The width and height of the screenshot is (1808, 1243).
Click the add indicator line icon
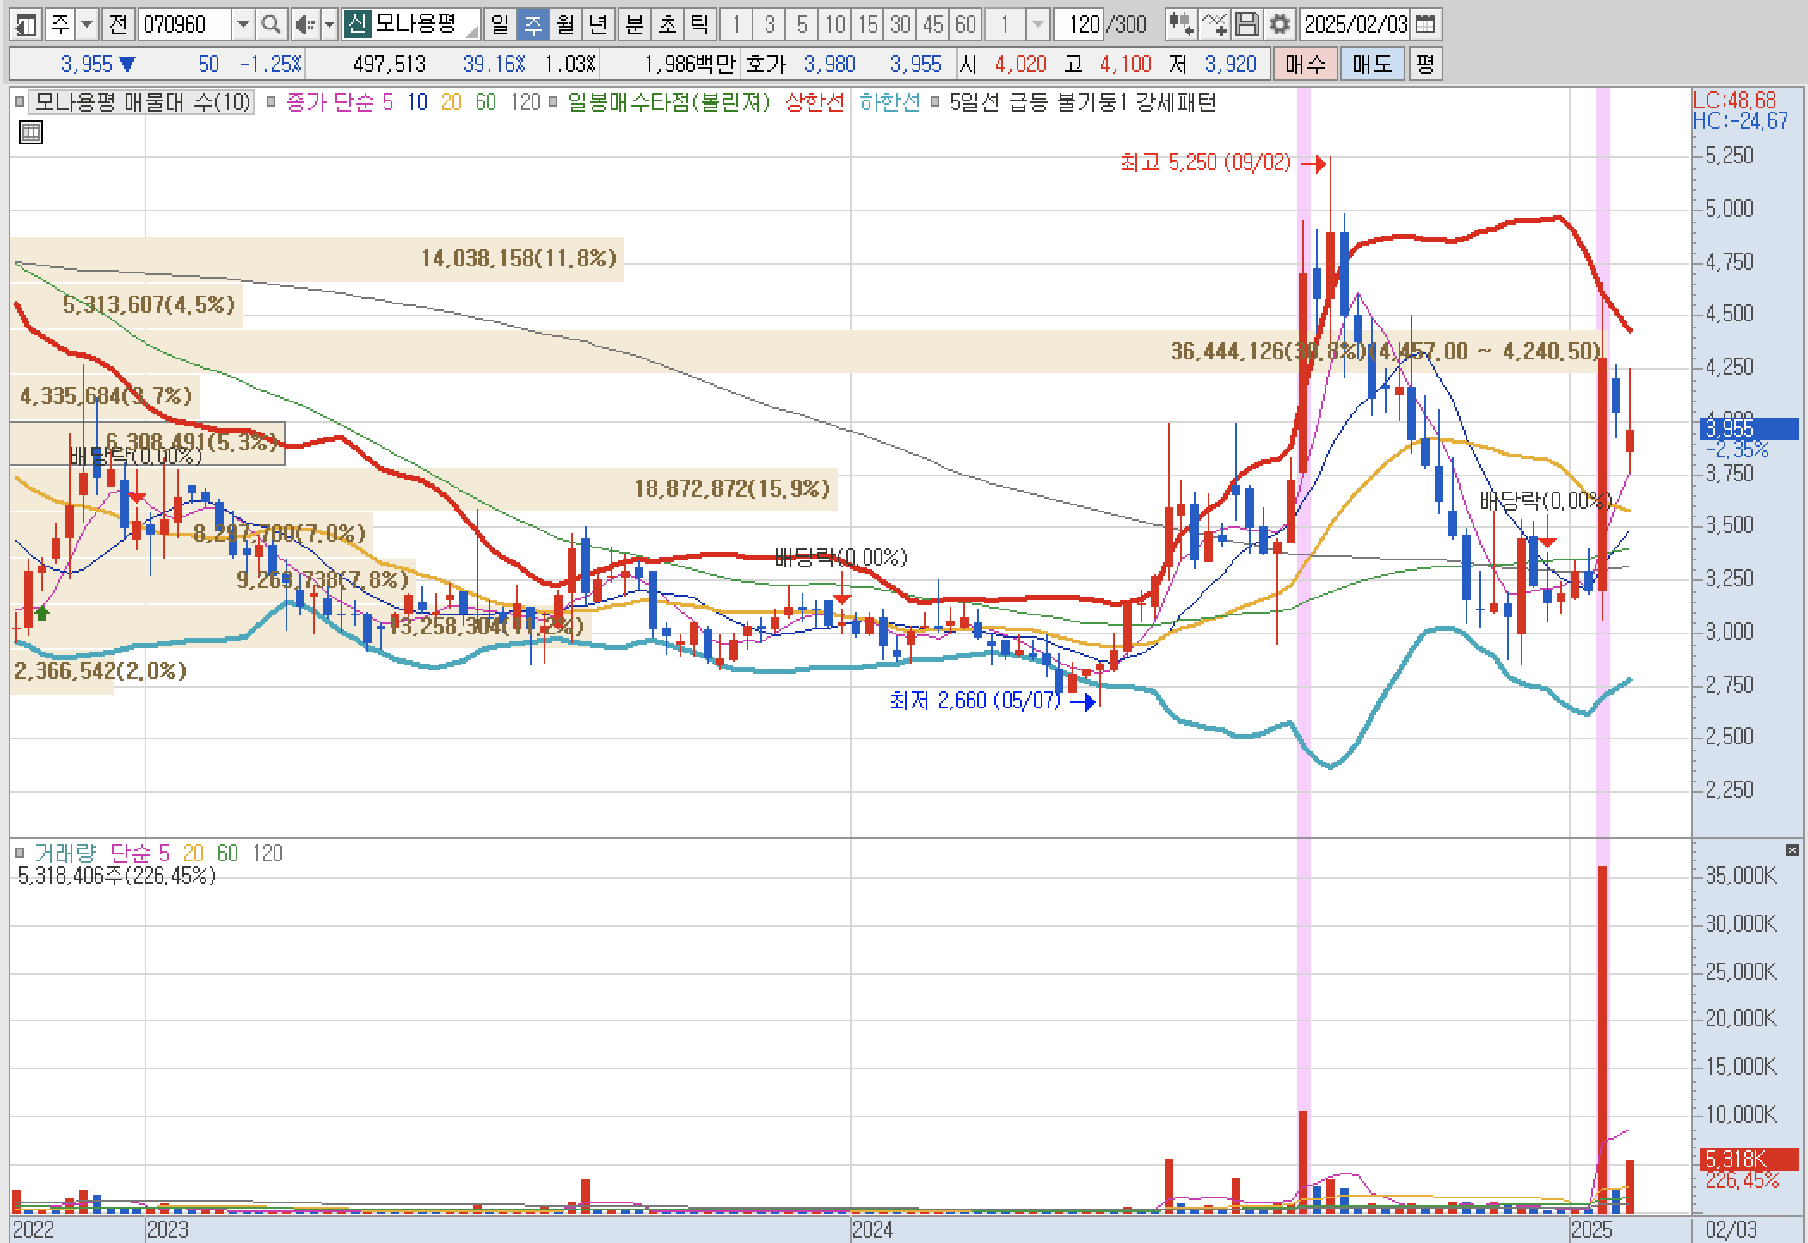click(1214, 25)
